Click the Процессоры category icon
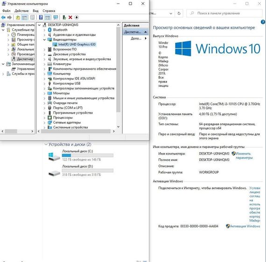266x262 pixels. 50,118
